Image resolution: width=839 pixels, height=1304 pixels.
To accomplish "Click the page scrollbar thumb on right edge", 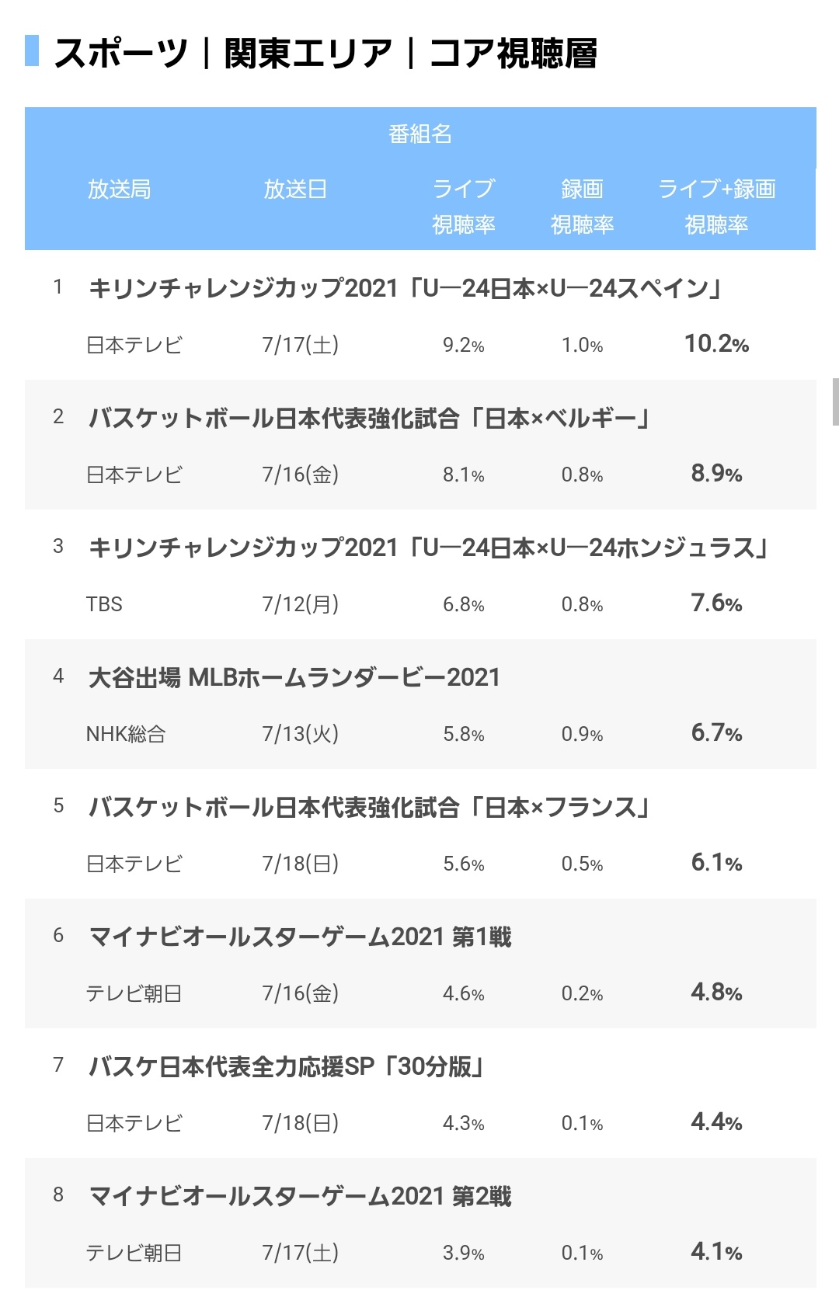I will [x=835, y=402].
